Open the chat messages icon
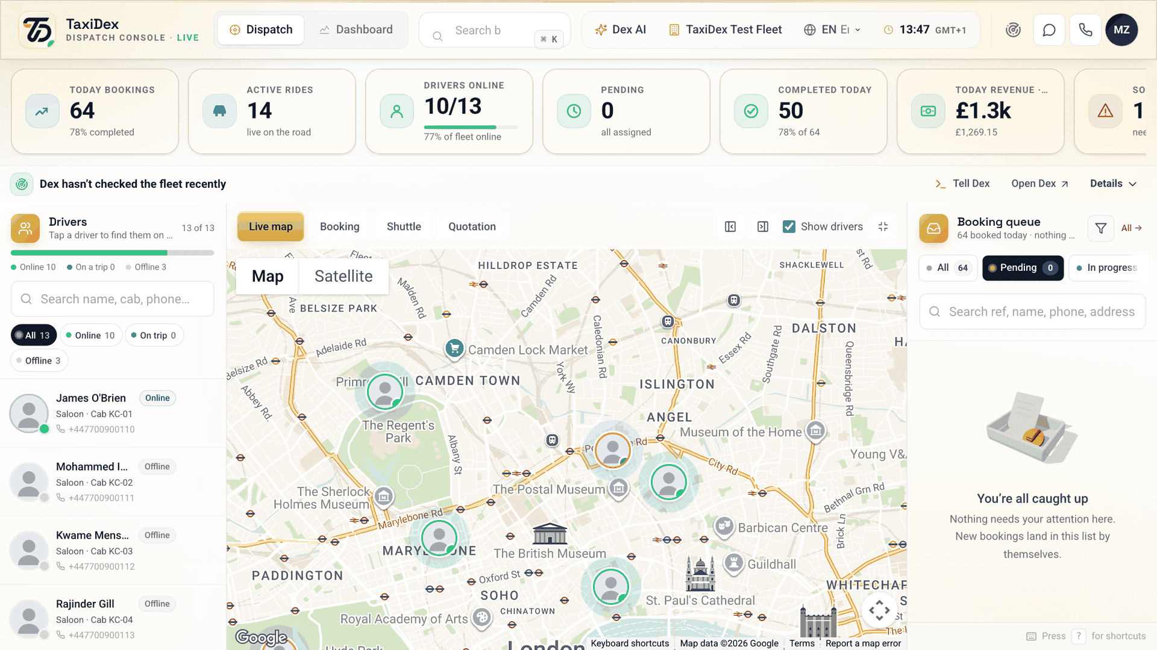Viewport: 1157px width, 650px height. (1049, 29)
